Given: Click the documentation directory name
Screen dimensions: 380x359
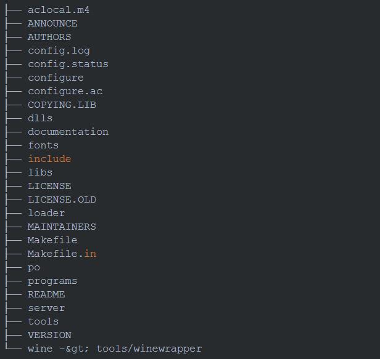Looking at the screenshot, I should point(68,132).
